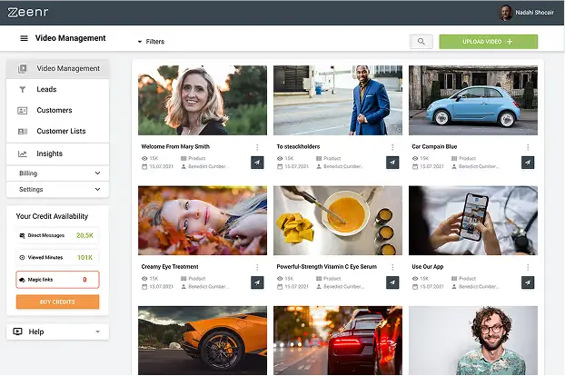Viewport: 565px width, 376px height.
Task: Expand the Settings section
Action: point(57,190)
